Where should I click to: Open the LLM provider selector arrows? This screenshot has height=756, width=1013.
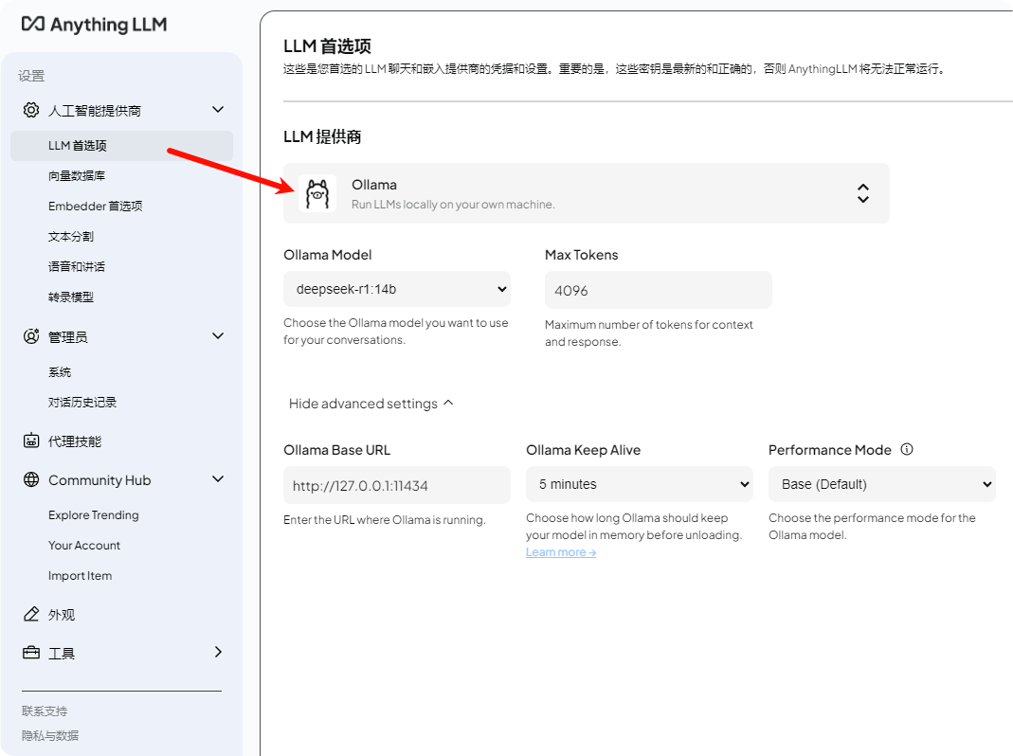863,193
